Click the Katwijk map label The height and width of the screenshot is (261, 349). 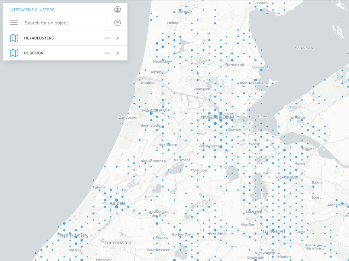[x=99, y=187]
